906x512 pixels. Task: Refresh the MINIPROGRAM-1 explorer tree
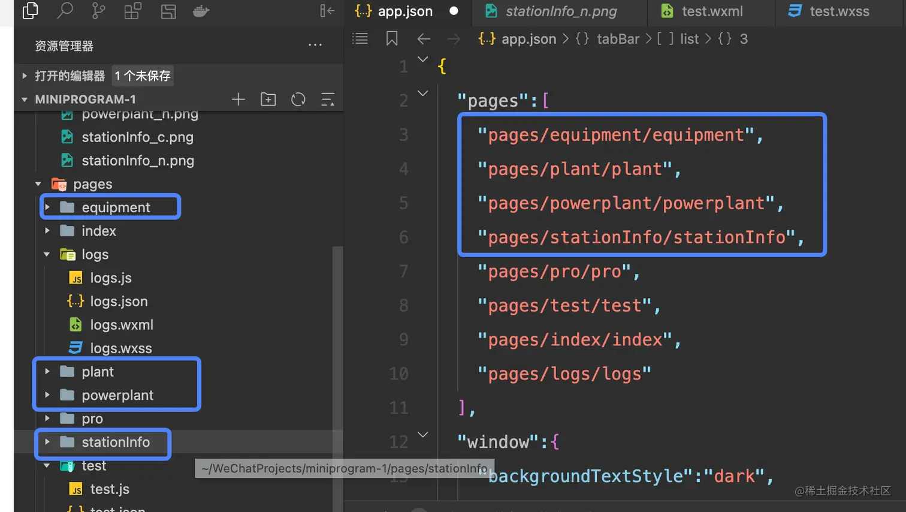tap(298, 100)
